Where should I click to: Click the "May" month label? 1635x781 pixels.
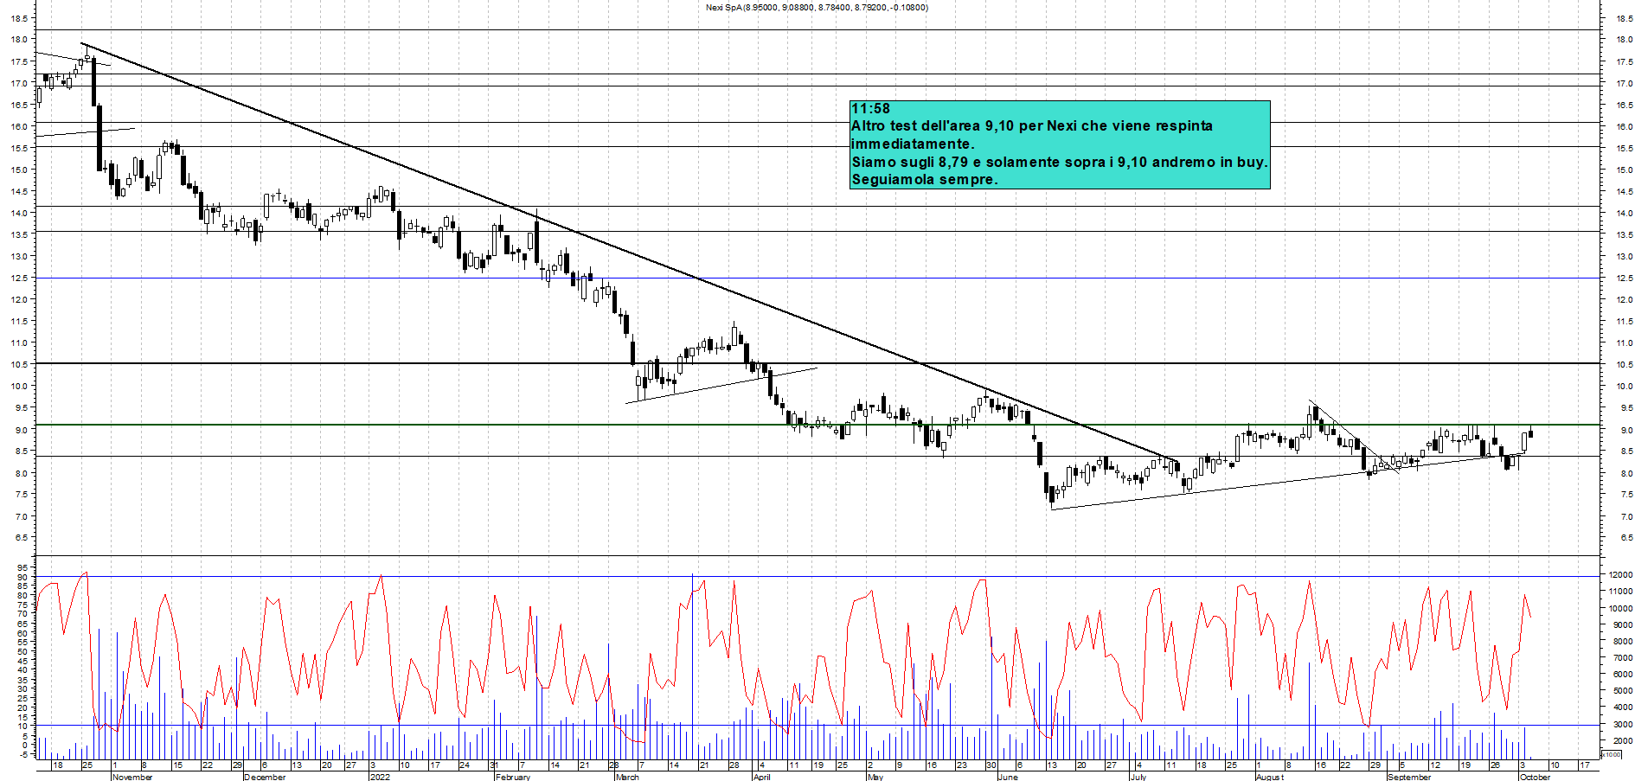click(x=875, y=777)
